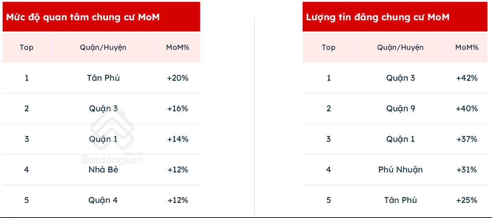Viewport: 492px width, 218px height.
Task: Select Quận 9 district cell
Action: point(401,109)
